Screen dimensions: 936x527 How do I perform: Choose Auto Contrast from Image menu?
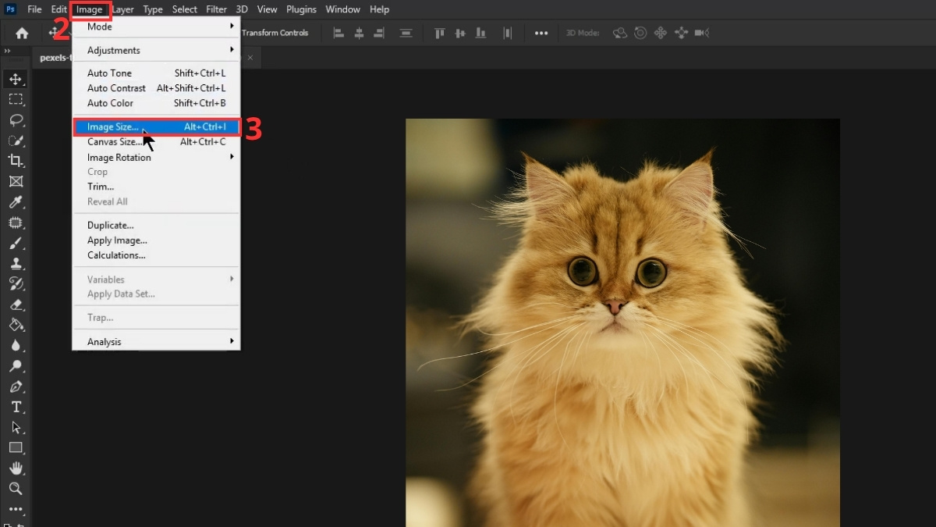tap(156, 88)
